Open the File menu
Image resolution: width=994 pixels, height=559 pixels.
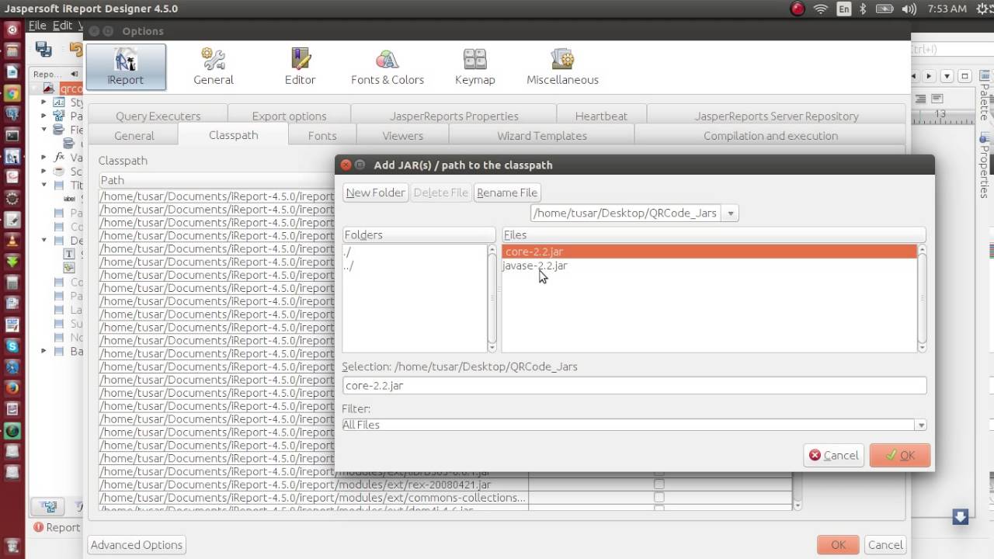[37, 26]
